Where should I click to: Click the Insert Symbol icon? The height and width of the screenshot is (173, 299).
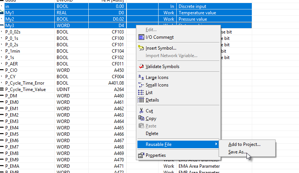pos(141,48)
